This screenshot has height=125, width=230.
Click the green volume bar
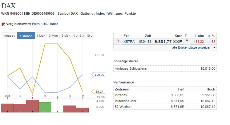45,107
